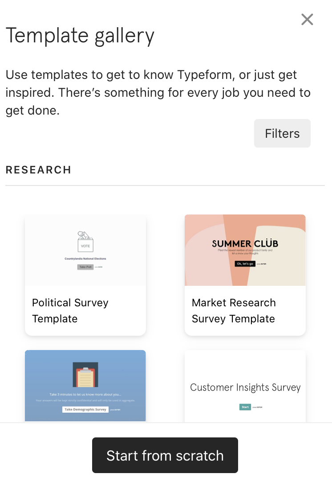Click the Ok, let's go preview button
The image size is (332, 482).
245,264
